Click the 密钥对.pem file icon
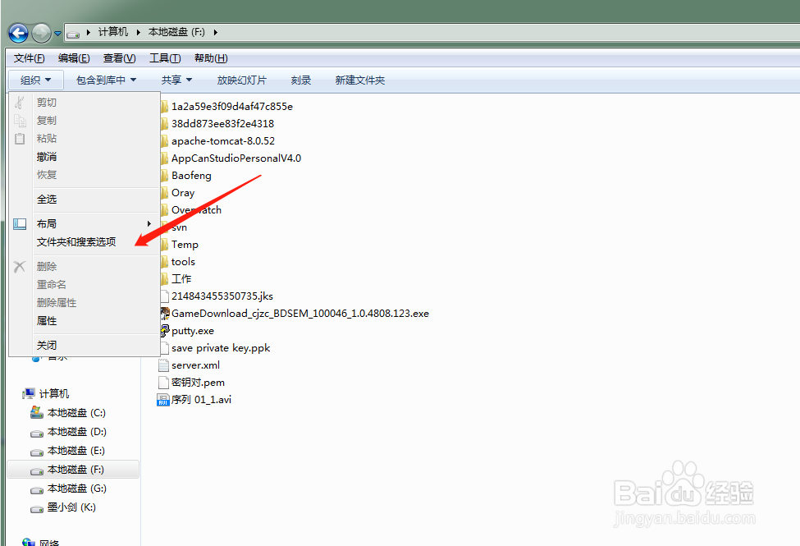Image resolution: width=800 pixels, height=546 pixels. 164,383
